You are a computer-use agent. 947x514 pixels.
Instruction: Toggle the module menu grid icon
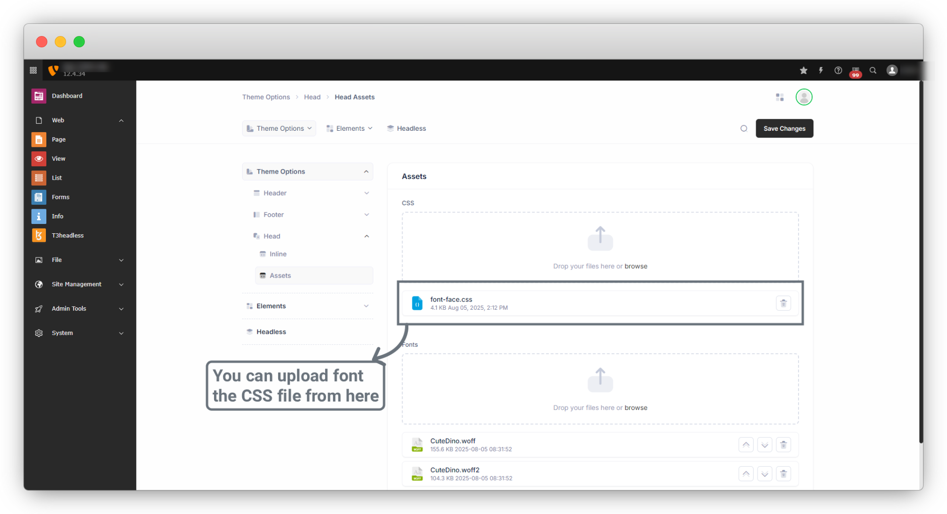tap(34, 71)
